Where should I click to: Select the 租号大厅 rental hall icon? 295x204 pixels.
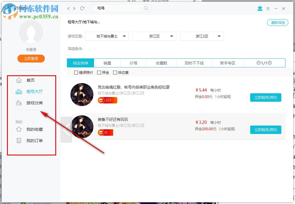(x=19, y=91)
